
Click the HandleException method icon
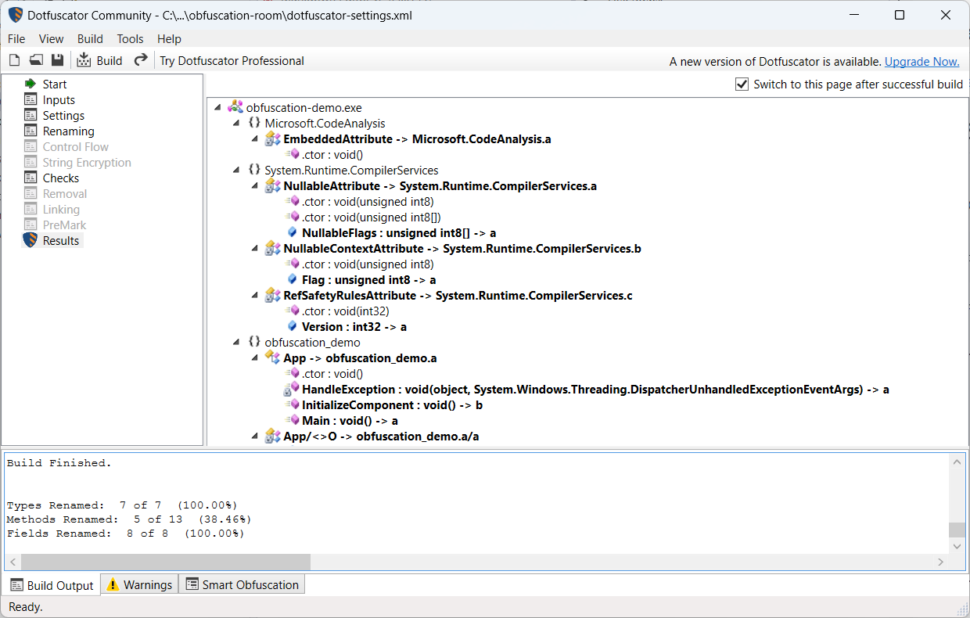tap(291, 389)
